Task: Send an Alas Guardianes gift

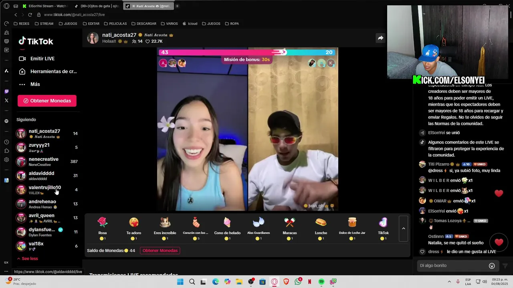Action: click(259, 228)
